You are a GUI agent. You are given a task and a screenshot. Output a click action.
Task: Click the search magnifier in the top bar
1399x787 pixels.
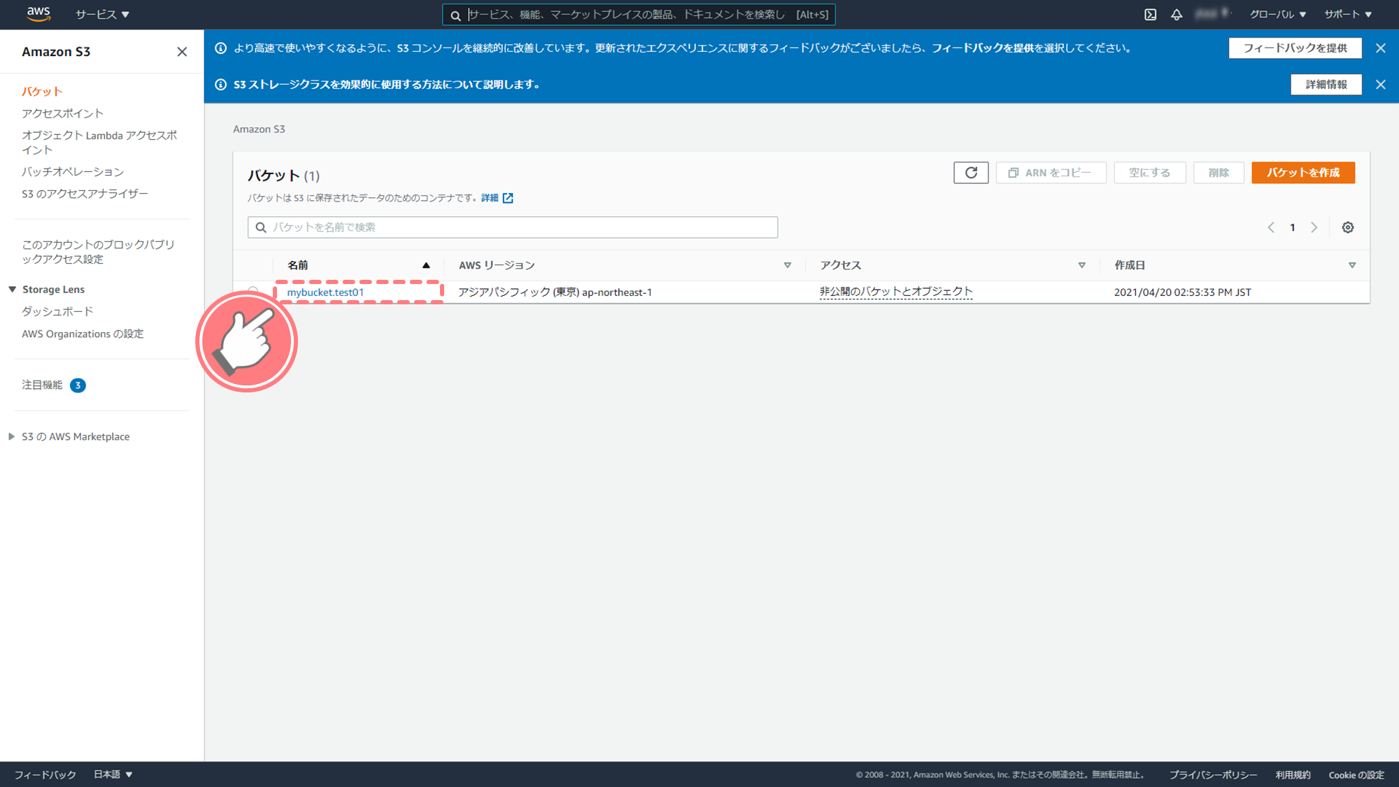455,15
